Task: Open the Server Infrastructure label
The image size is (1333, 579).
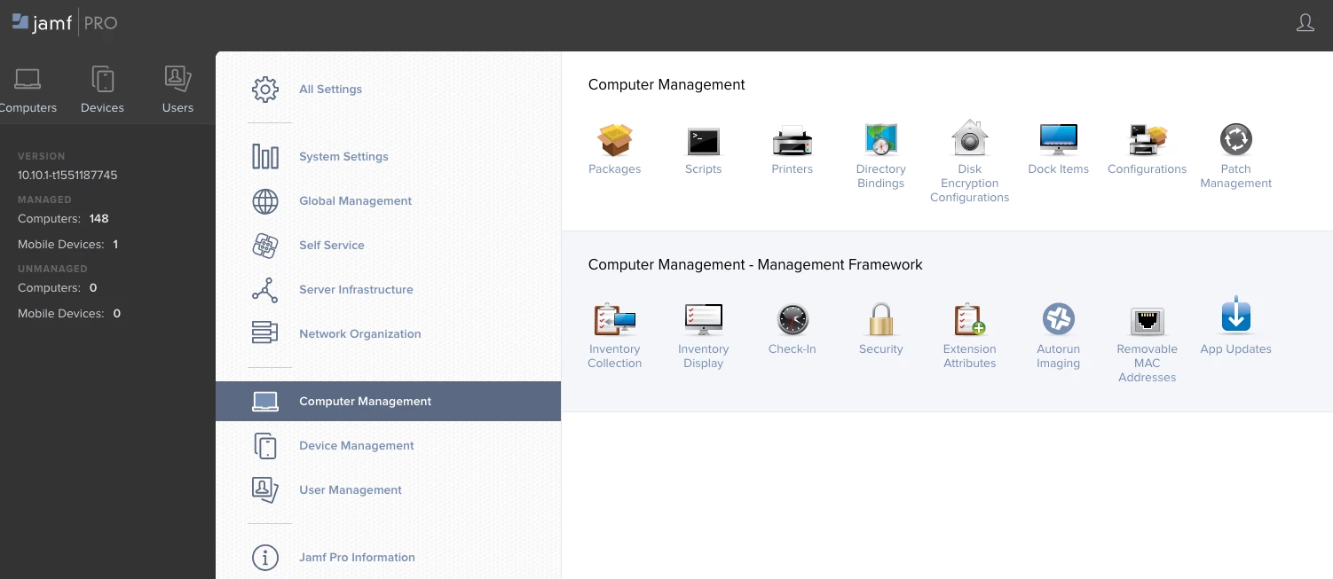Action: [x=356, y=290]
